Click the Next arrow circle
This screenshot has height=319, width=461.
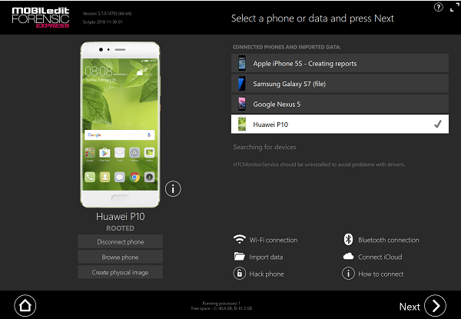click(435, 306)
